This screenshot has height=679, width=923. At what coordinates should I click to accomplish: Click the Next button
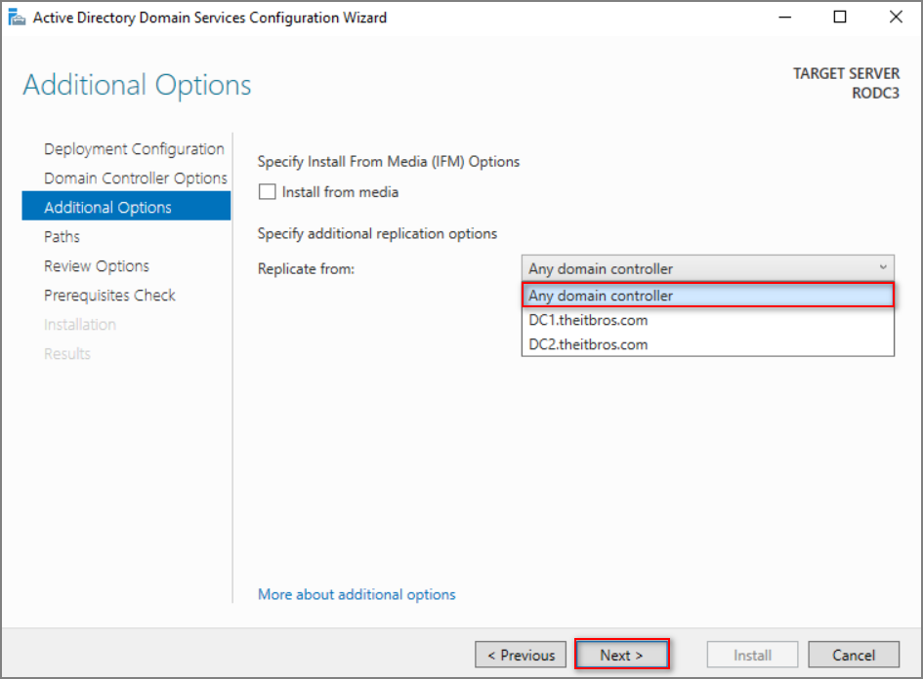(x=621, y=655)
